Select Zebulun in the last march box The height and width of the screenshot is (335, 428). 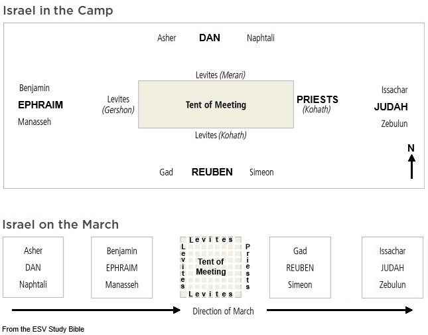[393, 284]
